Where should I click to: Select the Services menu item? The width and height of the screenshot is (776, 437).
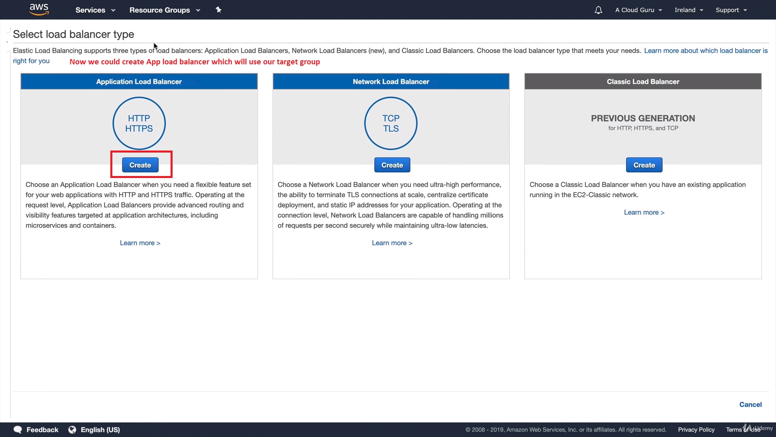tap(90, 10)
